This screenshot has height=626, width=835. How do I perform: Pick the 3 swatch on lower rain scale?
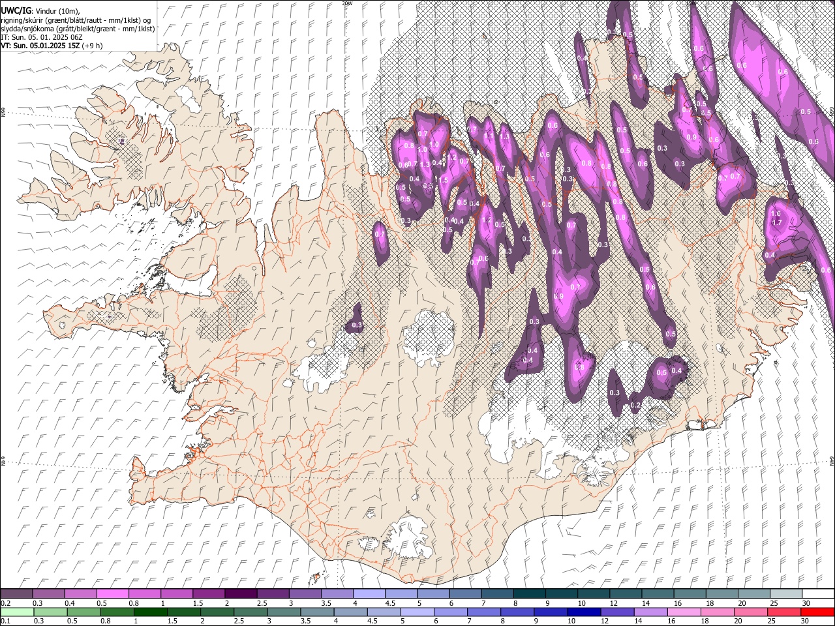[x=284, y=612]
